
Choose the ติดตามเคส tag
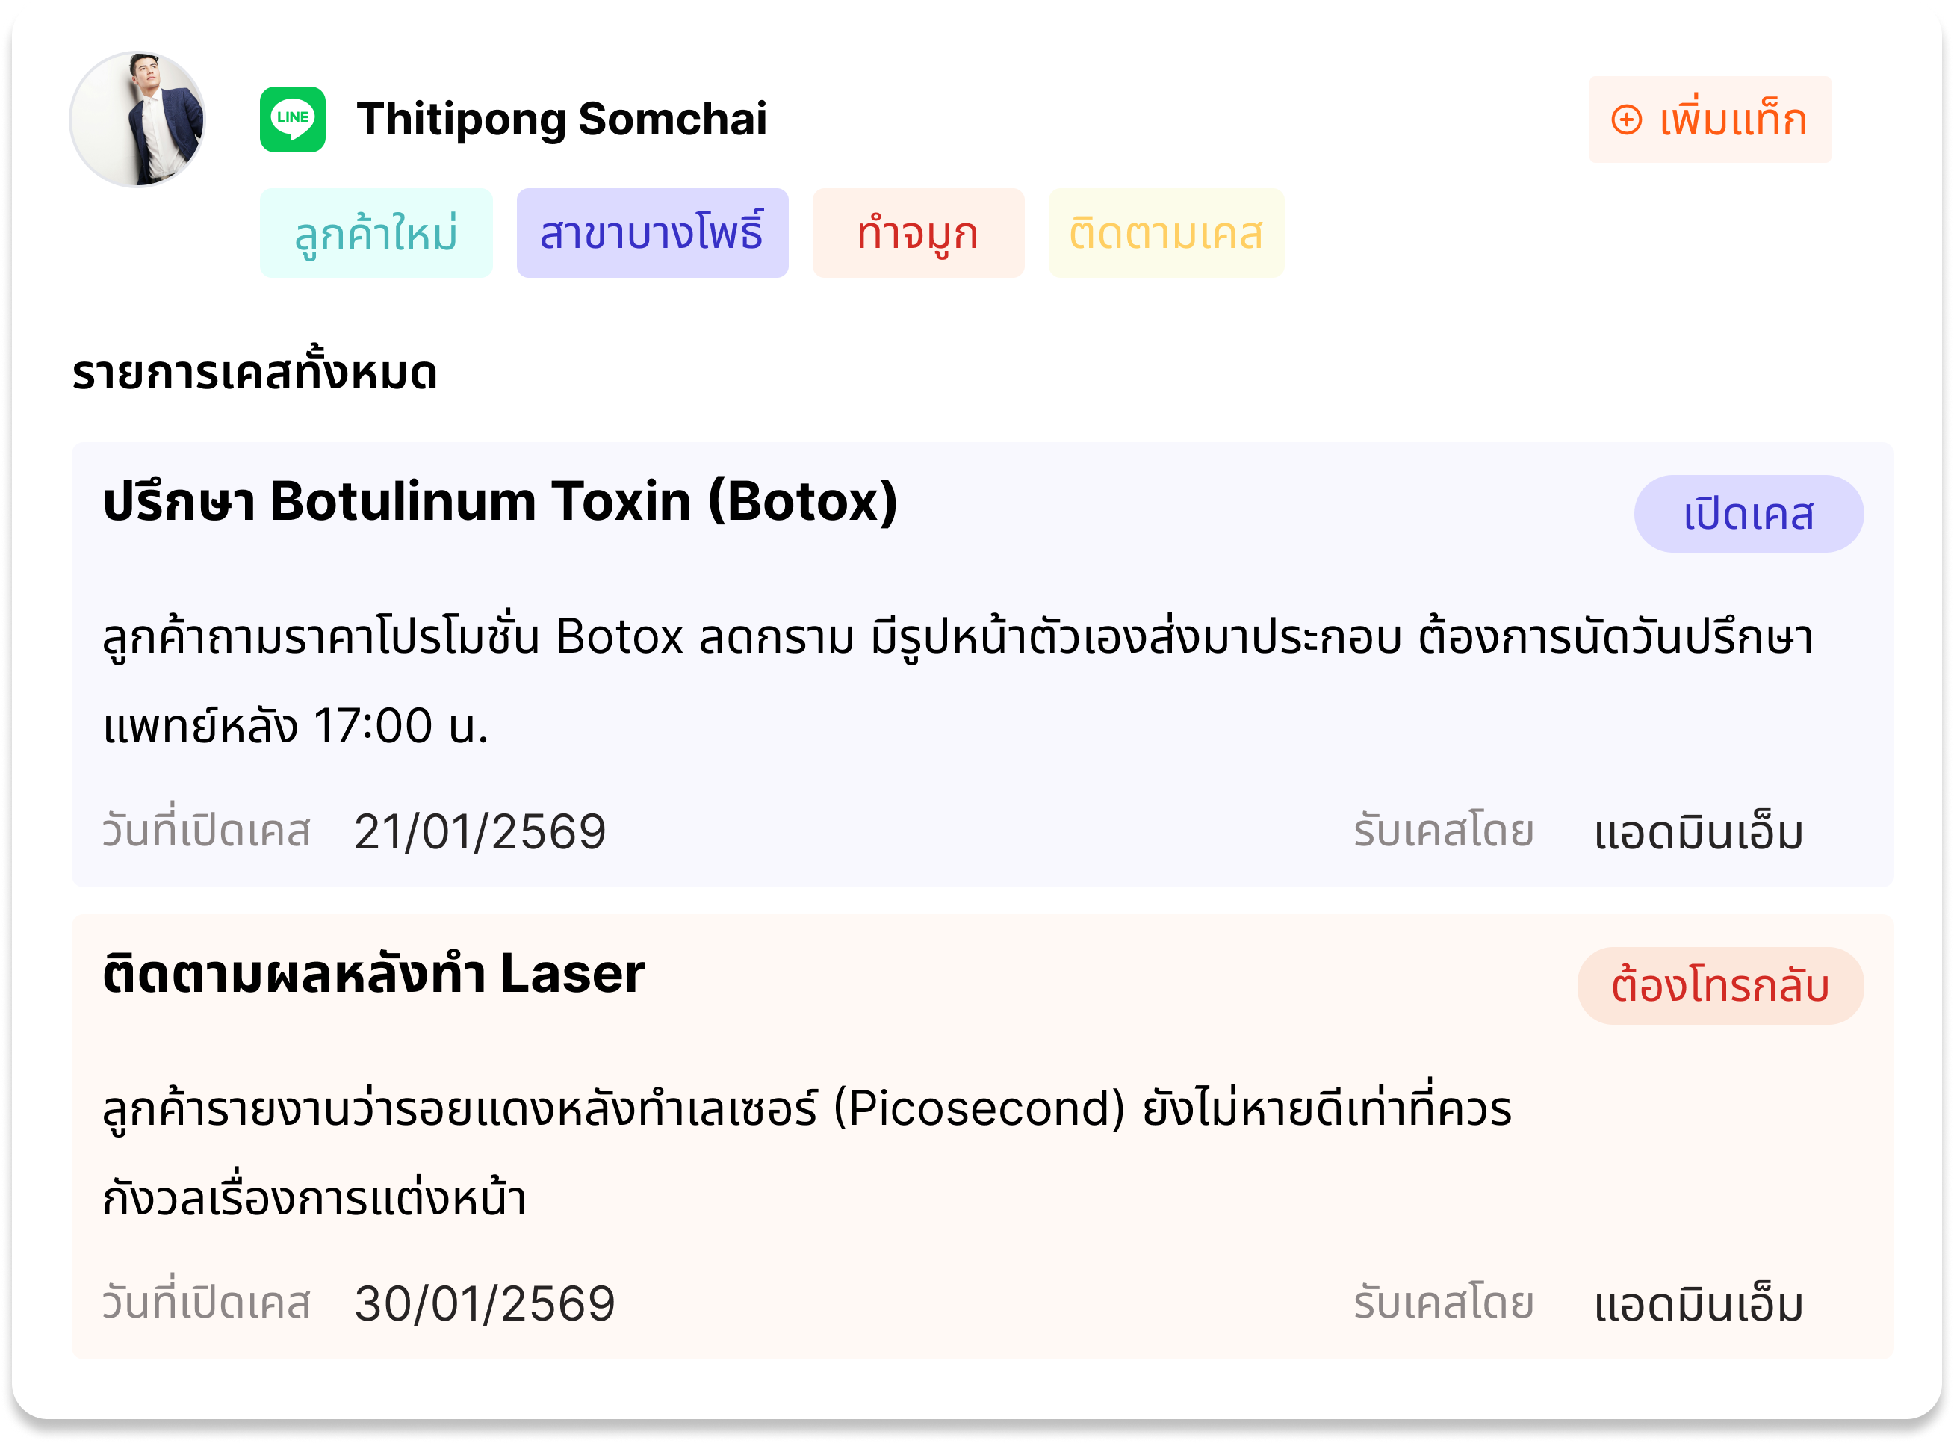[x=1165, y=233]
